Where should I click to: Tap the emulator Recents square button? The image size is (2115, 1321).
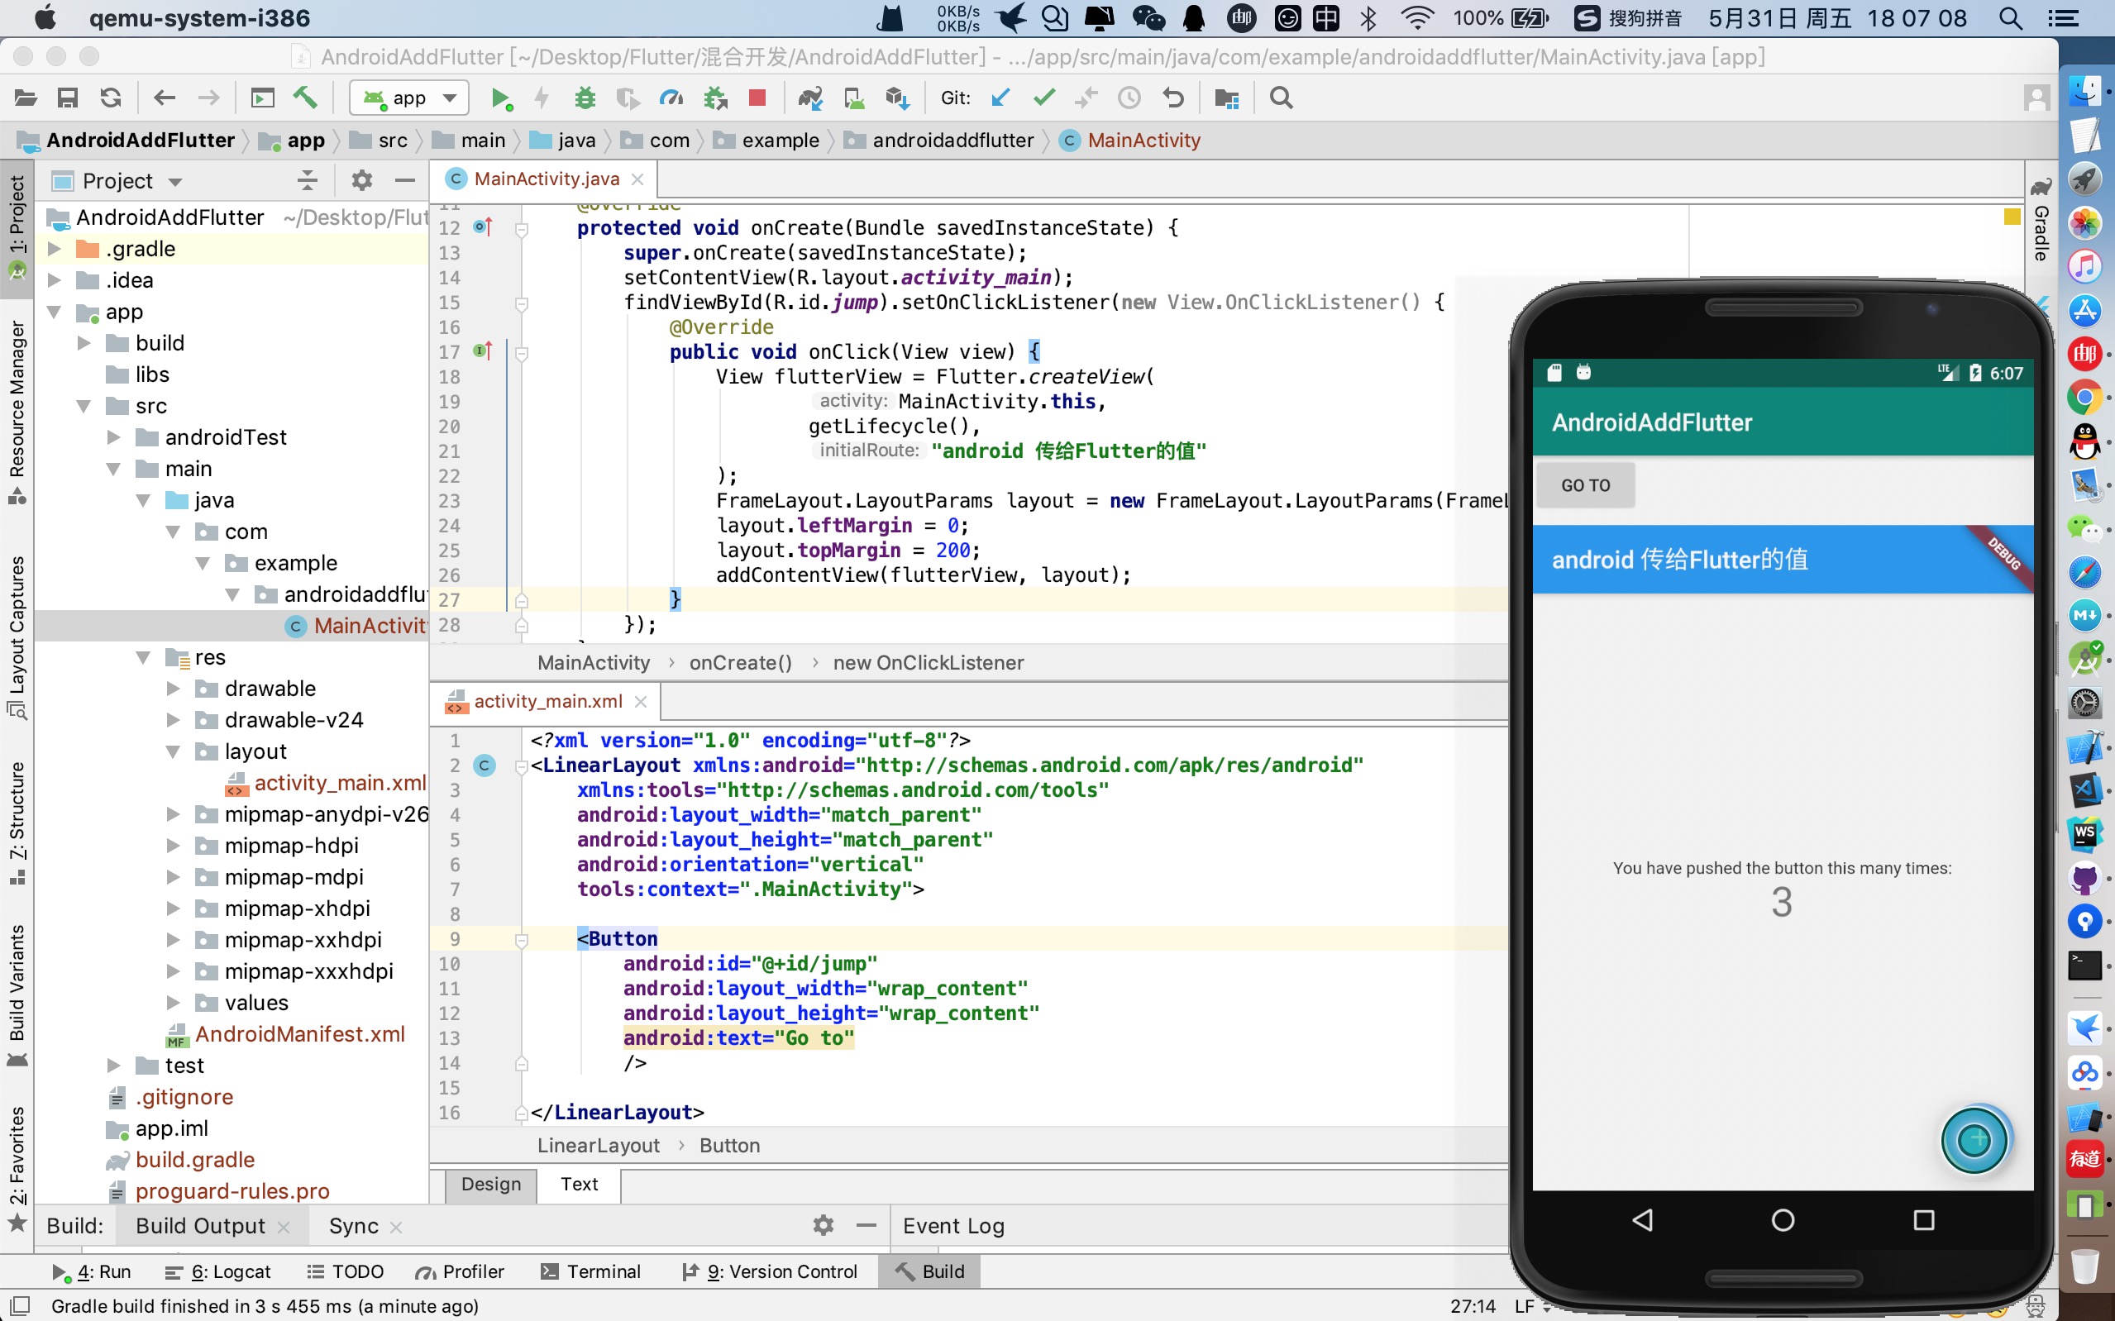[1924, 1219]
